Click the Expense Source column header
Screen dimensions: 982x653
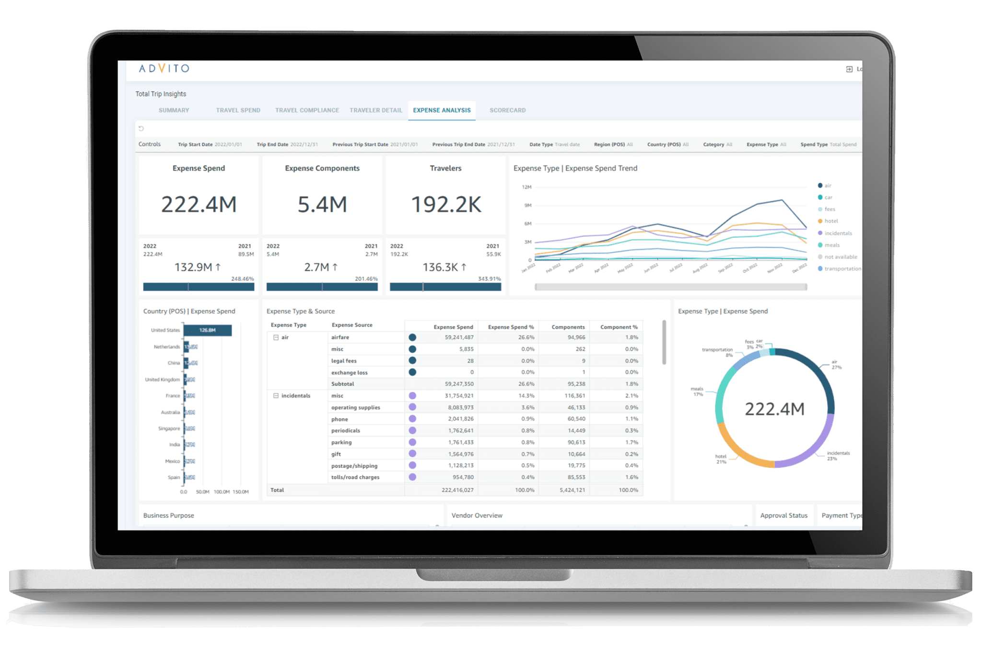pos(351,325)
